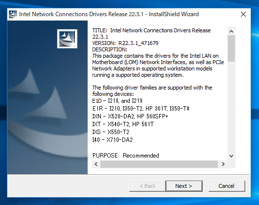Click the empty vertical scrollbar track below thumb
Screen dimensions: 259x205
coord(232,107)
